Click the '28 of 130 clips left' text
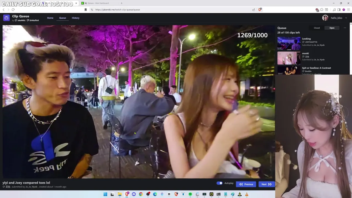Image resolution: width=352 pixels, height=198 pixels. [288, 33]
